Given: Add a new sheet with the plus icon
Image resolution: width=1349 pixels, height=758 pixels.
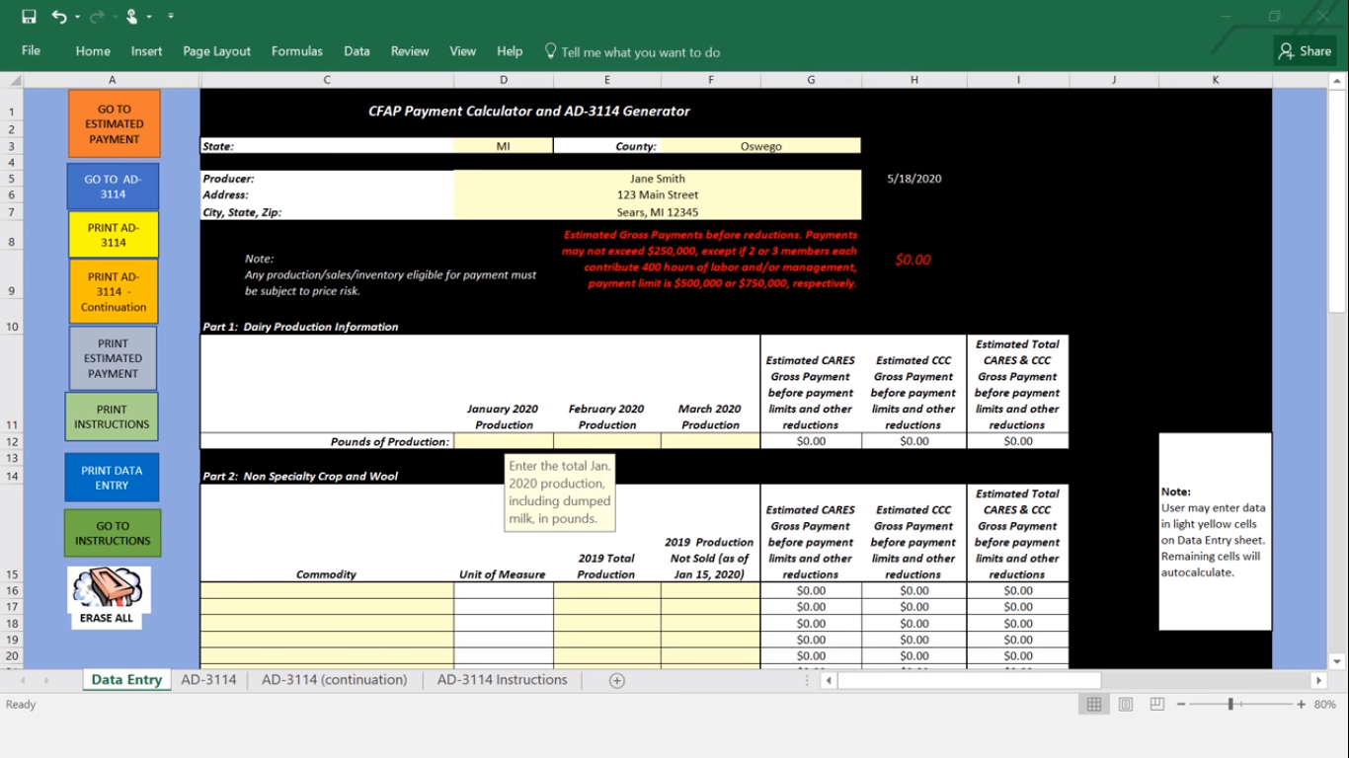Looking at the screenshot, I should pos(617,680).
